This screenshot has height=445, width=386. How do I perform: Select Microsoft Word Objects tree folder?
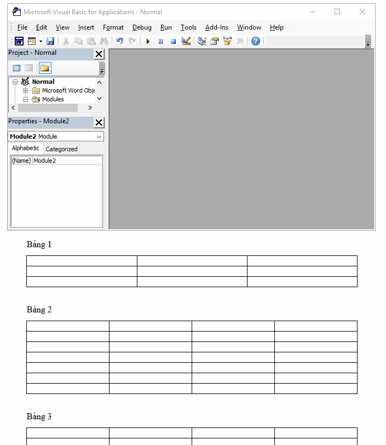(x=68, y=90)
